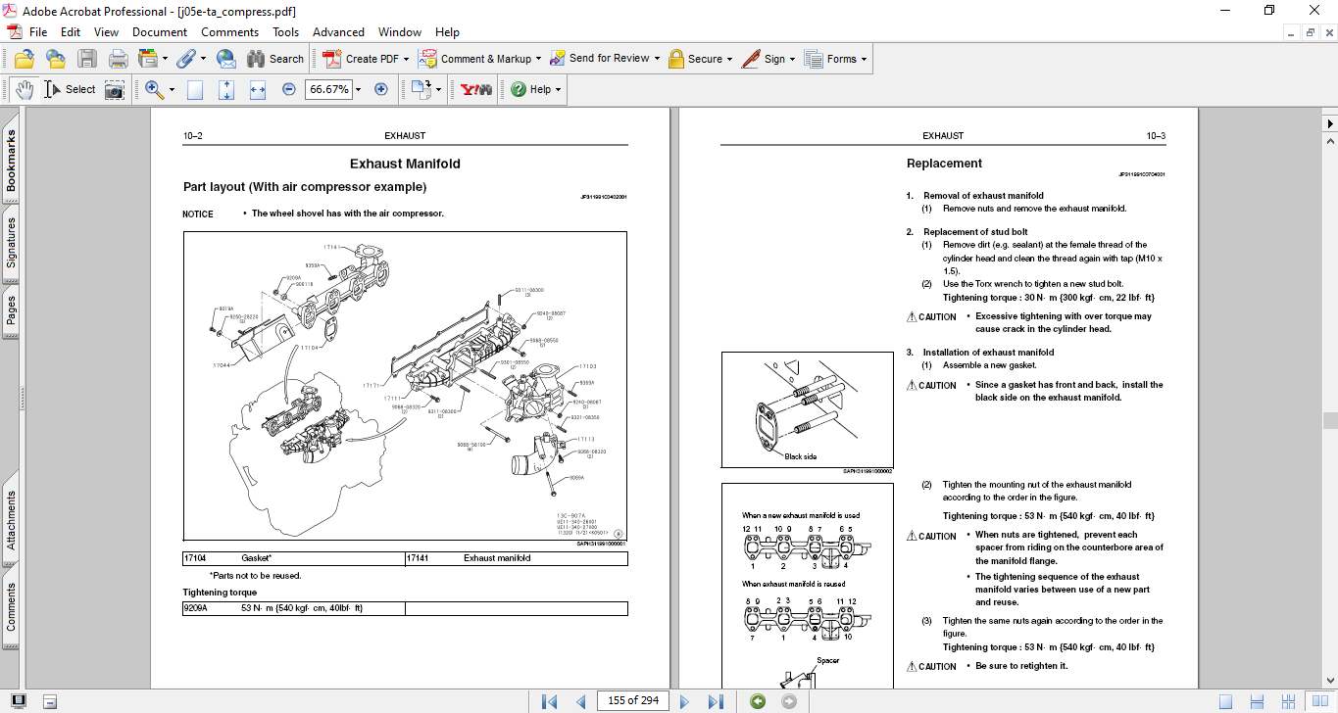Click the zoom out minus button

[x=289, y=89]
